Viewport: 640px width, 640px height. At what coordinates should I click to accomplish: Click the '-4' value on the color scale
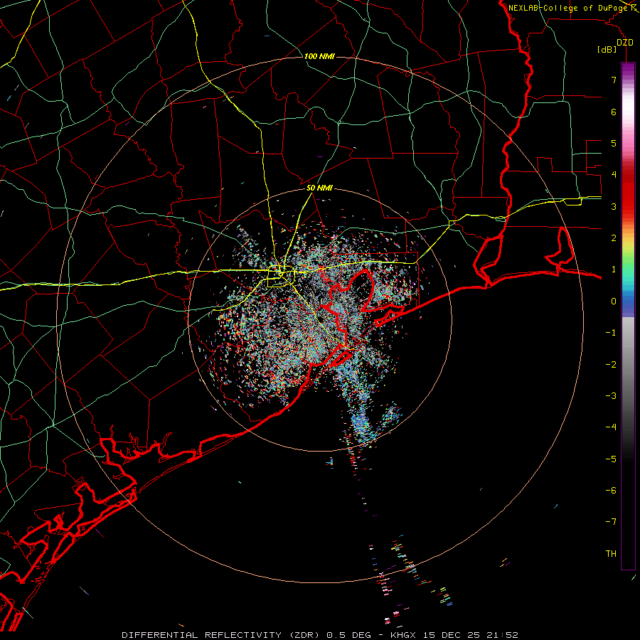coord(611,427)
